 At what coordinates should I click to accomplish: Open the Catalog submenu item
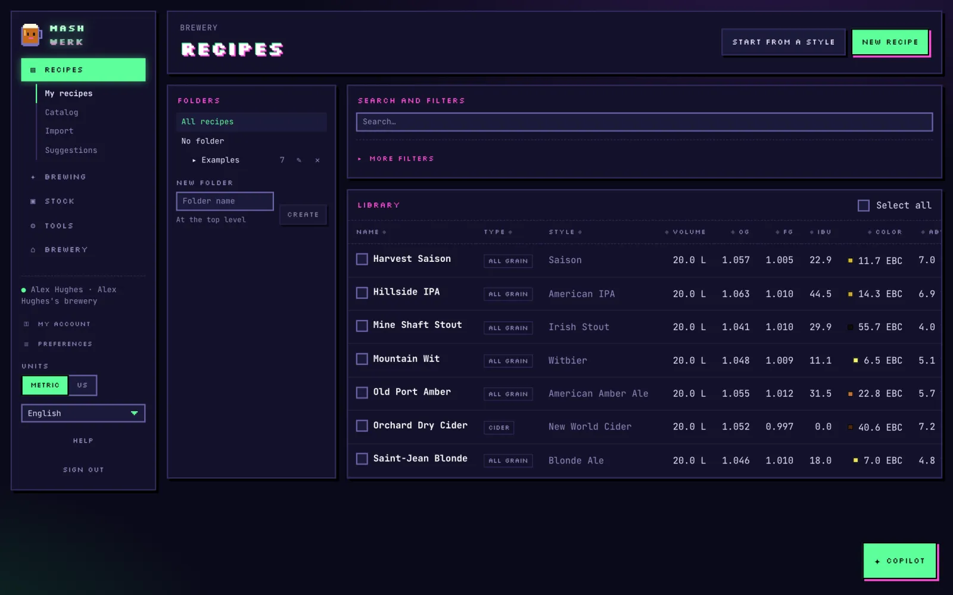[62, 112]
